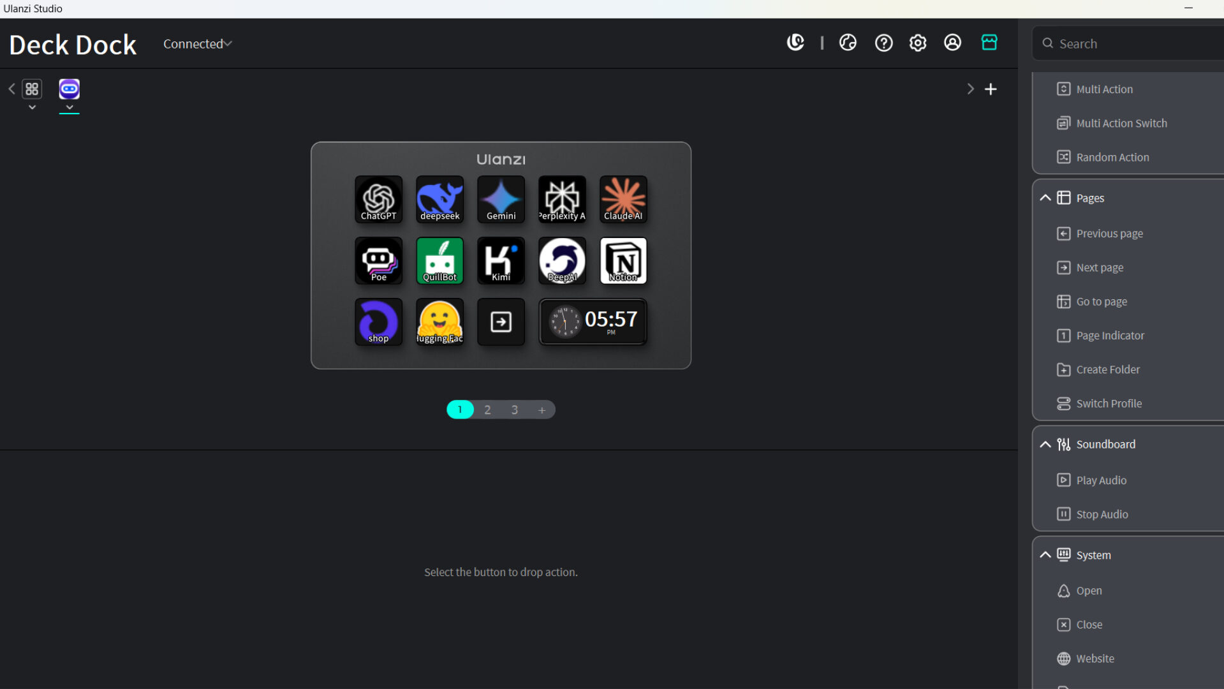Switch to page 2 tab

point(487,410)
